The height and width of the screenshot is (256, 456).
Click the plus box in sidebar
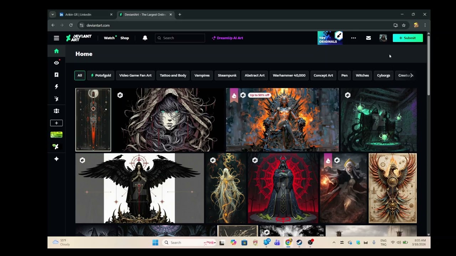pyautogui.click(x=56, y=123)
